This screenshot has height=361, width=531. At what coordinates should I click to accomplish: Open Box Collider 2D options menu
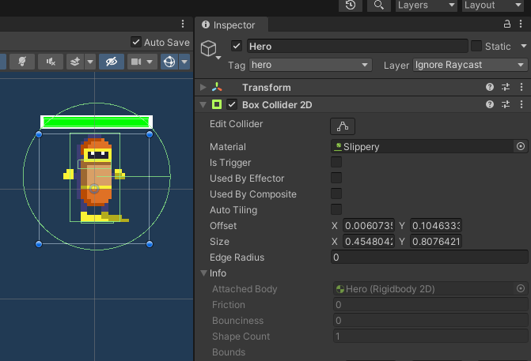[x=522, y=104]
